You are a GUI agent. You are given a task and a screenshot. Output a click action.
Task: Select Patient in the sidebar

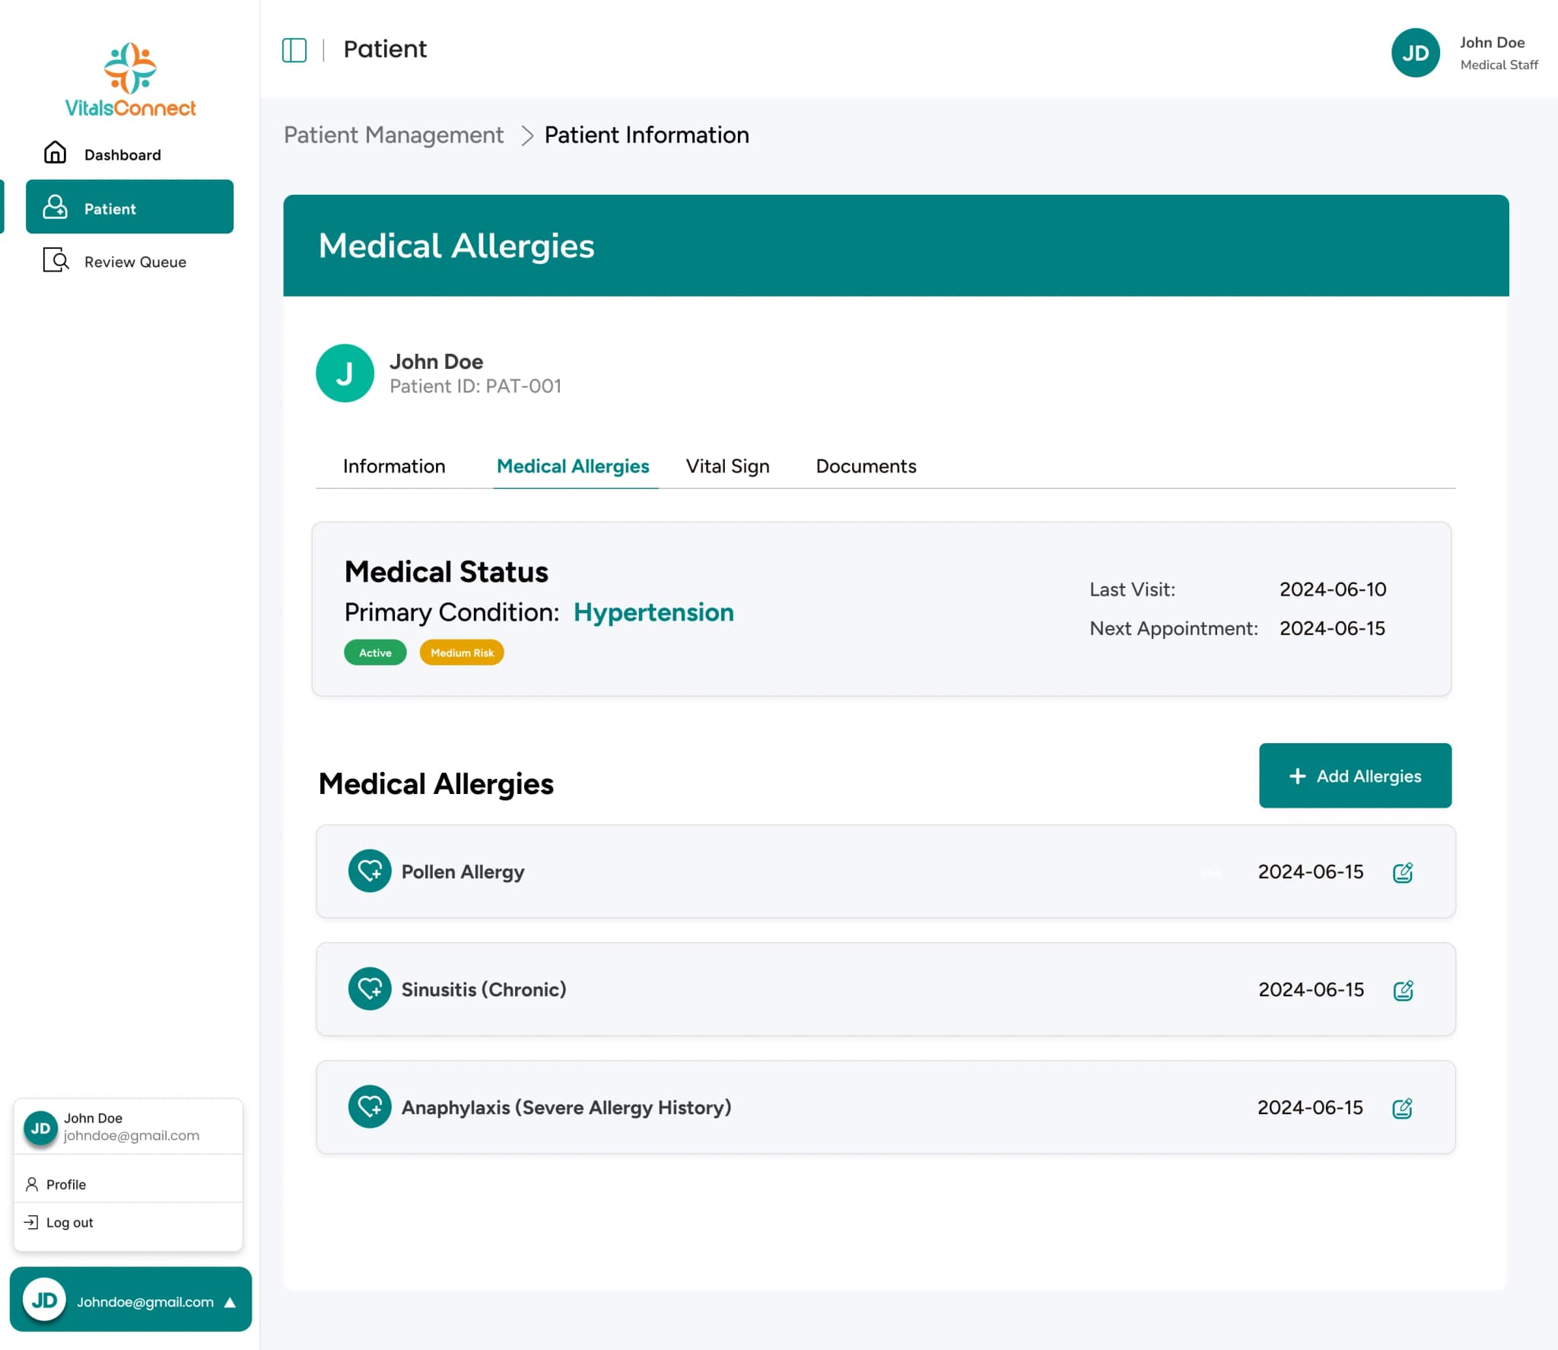(x=130, y=207)
